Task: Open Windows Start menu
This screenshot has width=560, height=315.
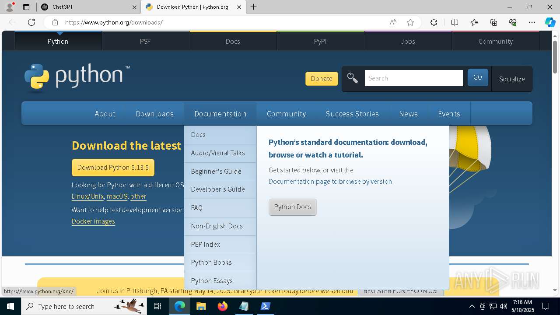Action: 10,306
